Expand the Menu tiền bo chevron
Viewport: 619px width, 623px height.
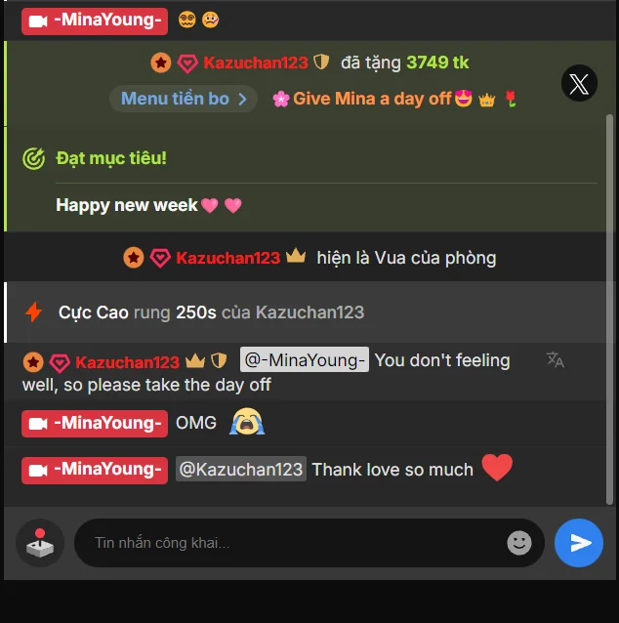click(x=242, y=99)
